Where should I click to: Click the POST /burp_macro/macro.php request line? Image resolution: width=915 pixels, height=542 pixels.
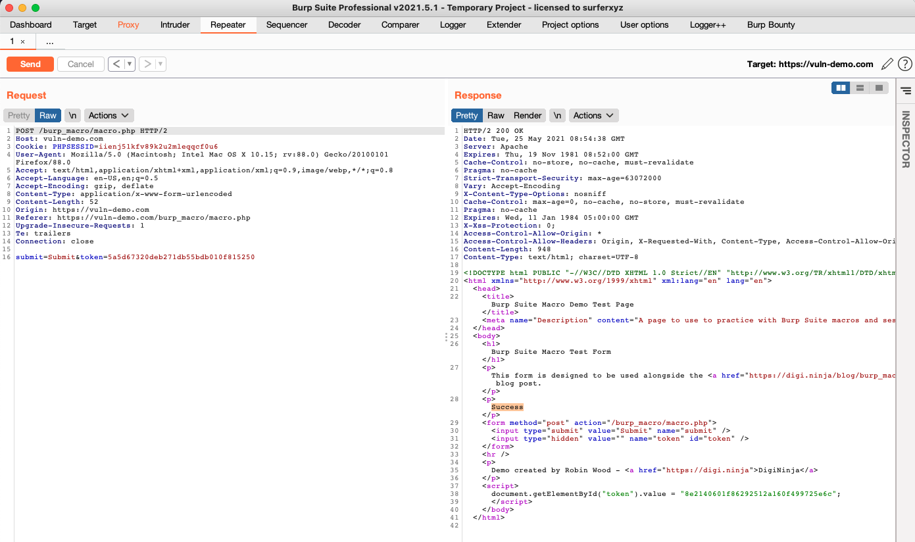(x=91, y=131)
